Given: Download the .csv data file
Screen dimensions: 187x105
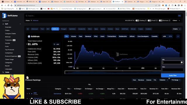Looking at the screenshot, I should pyautogui.click(x=56, y=44).
